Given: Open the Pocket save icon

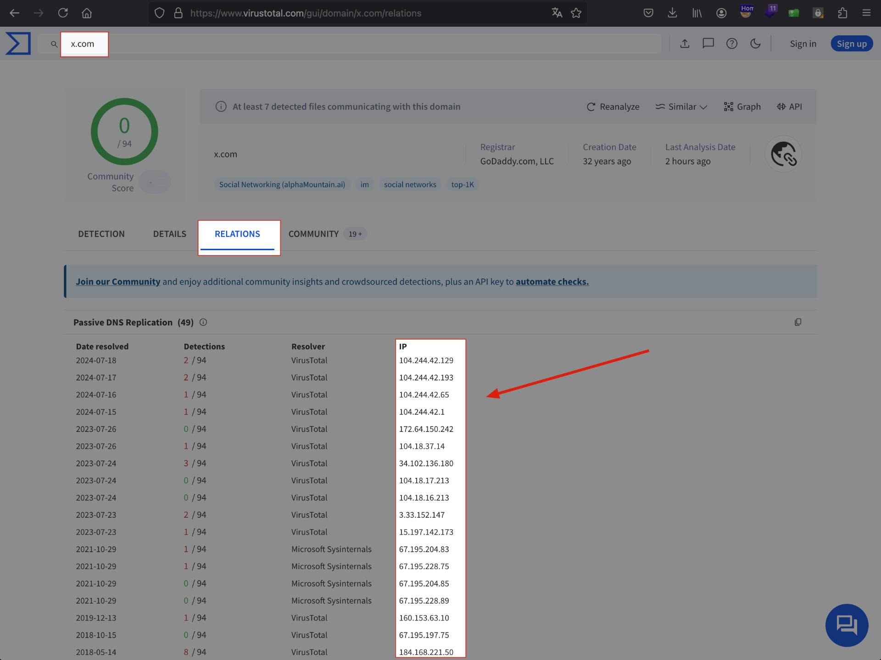Looking at the screenshot, I should pyautogui.click(x=648, y=13).
